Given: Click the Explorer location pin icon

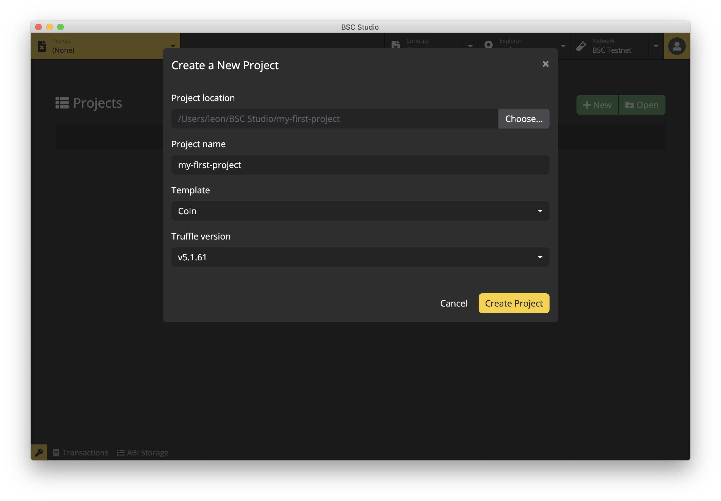Looking at the screenshot, I should [489, 44].
